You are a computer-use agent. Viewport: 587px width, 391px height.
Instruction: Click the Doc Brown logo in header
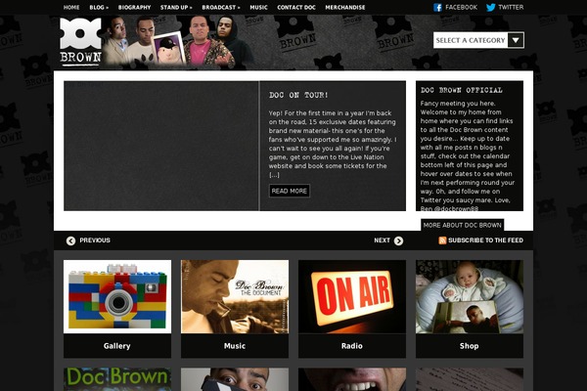[x=80, y=42]
